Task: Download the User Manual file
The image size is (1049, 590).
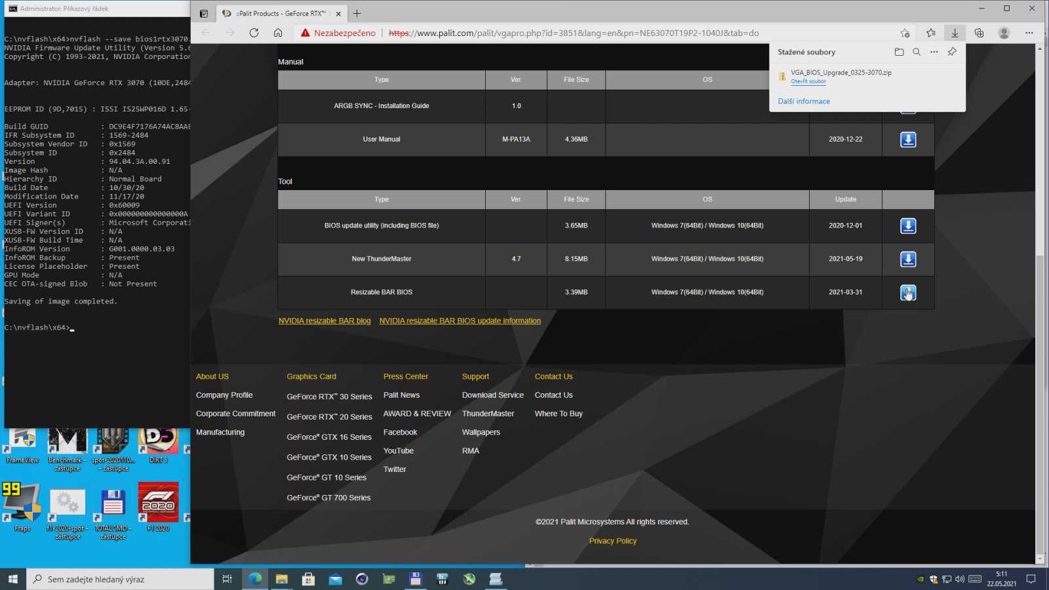Action: pyautogui.click(x=908, y=140)
